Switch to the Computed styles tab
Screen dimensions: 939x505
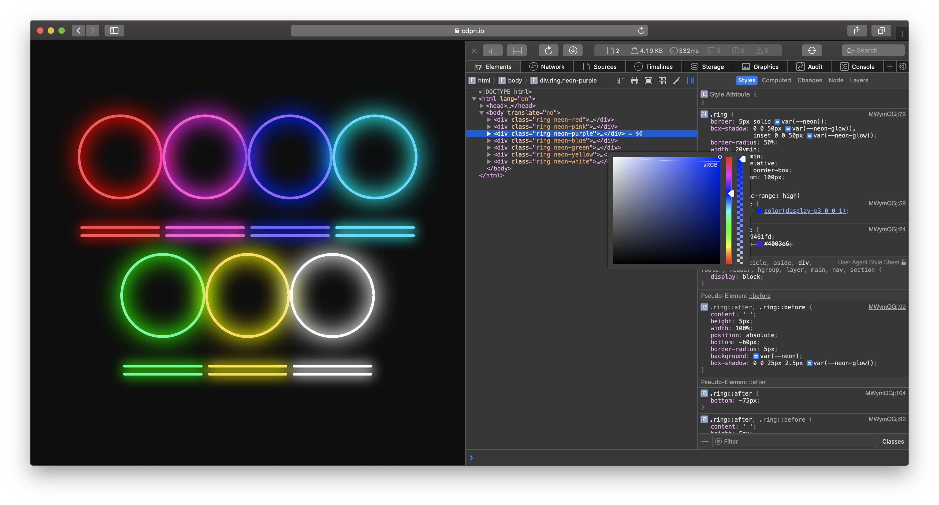(x=776, y=80)
